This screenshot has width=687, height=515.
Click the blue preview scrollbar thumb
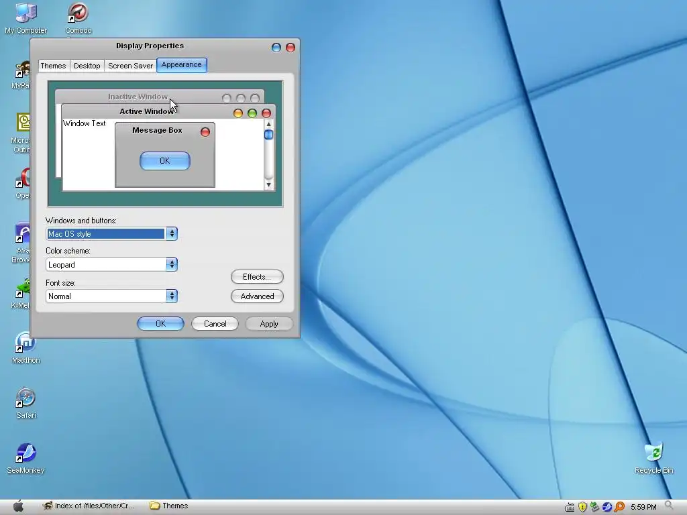pos(268,134)
